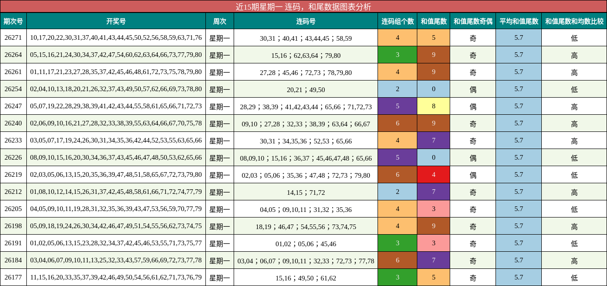Click 星期一 weekday cell in row 26261
This screenshot has width=607, height=286.
[220, 72]
